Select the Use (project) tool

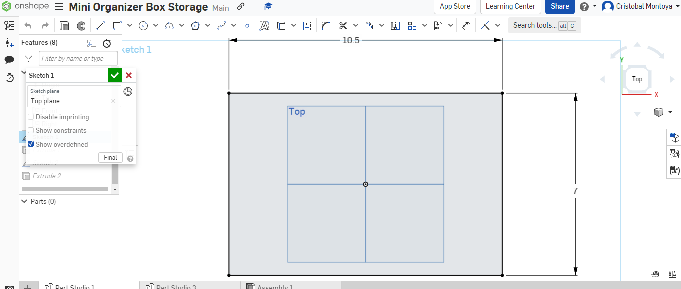coord(281,26)
